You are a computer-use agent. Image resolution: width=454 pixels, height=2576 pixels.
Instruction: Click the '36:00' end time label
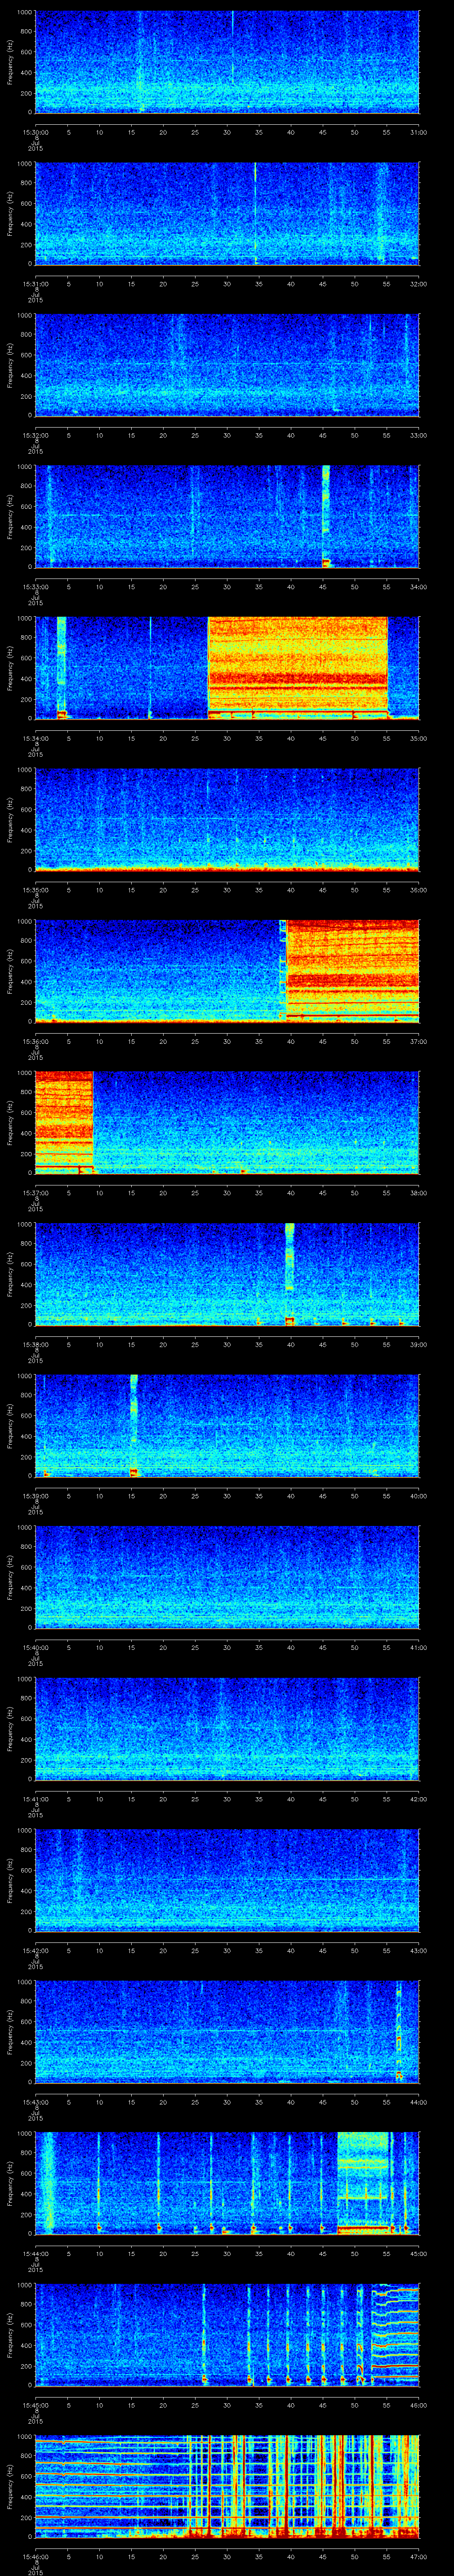(418, 890)
